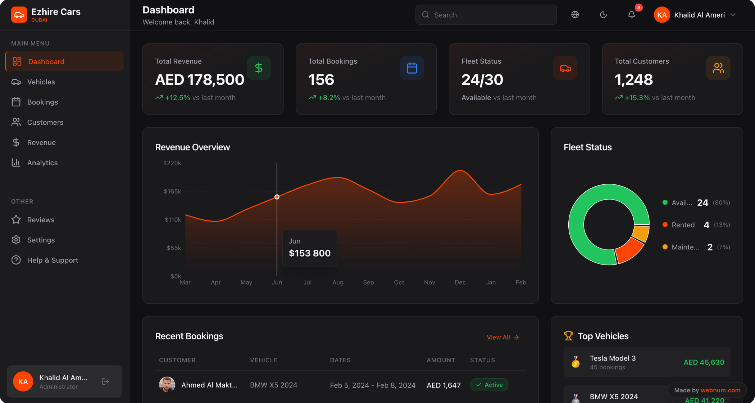Viewport: 755px width, 403px height.
Task: Open the webnum.com link
Action: [720, 390]
